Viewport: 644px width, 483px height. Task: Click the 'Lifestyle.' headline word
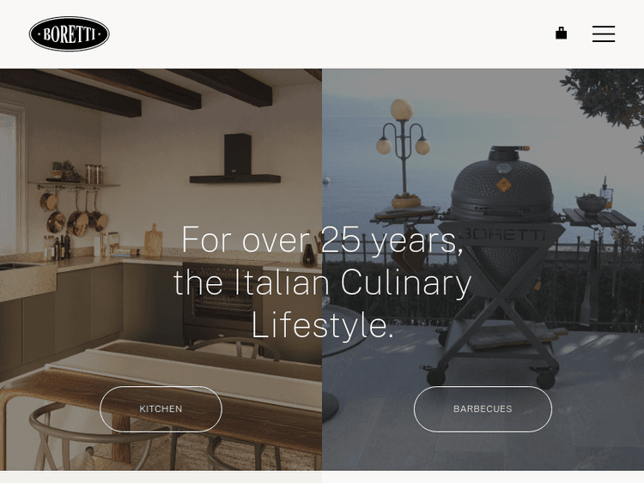click(x=322, y=325)
